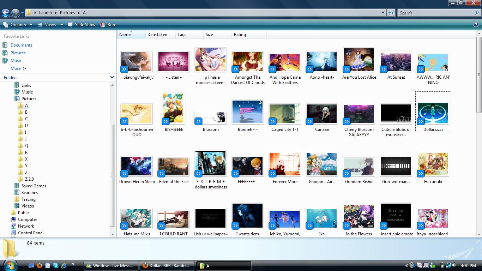Select the BISHIEEEE image thumbnail

(174, 109)
